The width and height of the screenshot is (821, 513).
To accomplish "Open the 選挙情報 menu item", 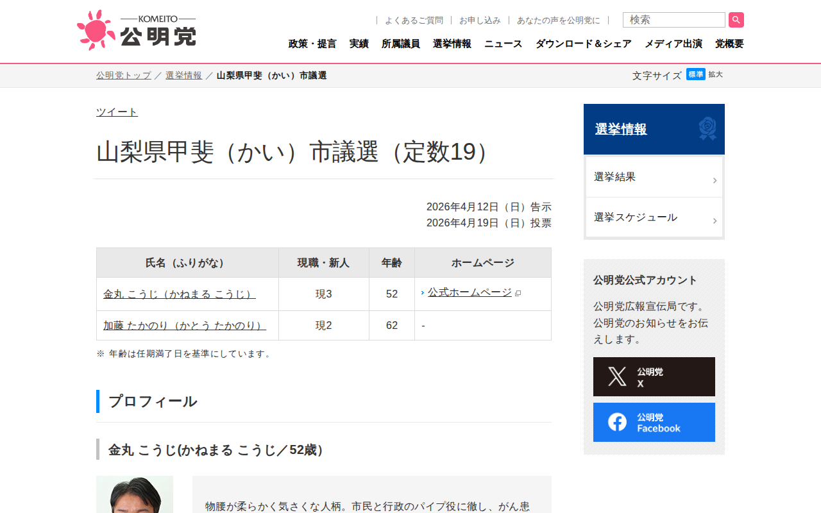I will [x=452, y=44].
